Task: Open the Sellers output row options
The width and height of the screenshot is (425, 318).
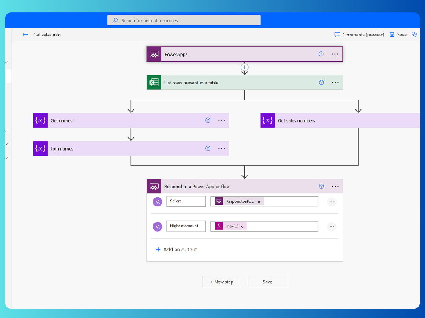Action: 332,202
